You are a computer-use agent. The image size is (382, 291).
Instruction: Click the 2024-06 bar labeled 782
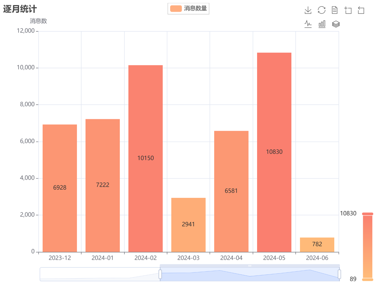point(317,244)
